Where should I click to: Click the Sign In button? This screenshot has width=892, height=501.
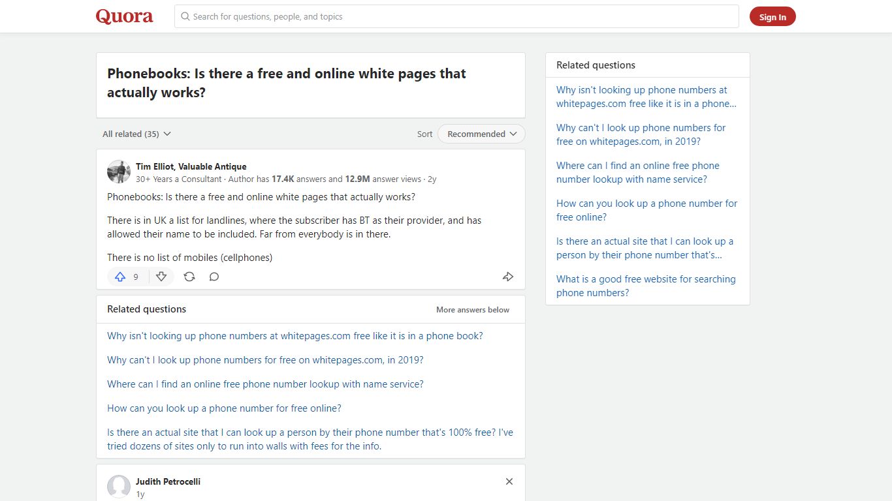(773, 17)
